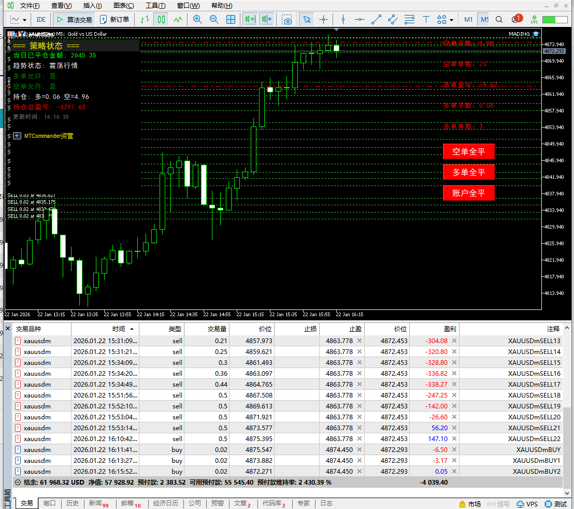574x509 pixels.
Task: Switch to candlestick chart display
Action: click(x=161, y=19)
